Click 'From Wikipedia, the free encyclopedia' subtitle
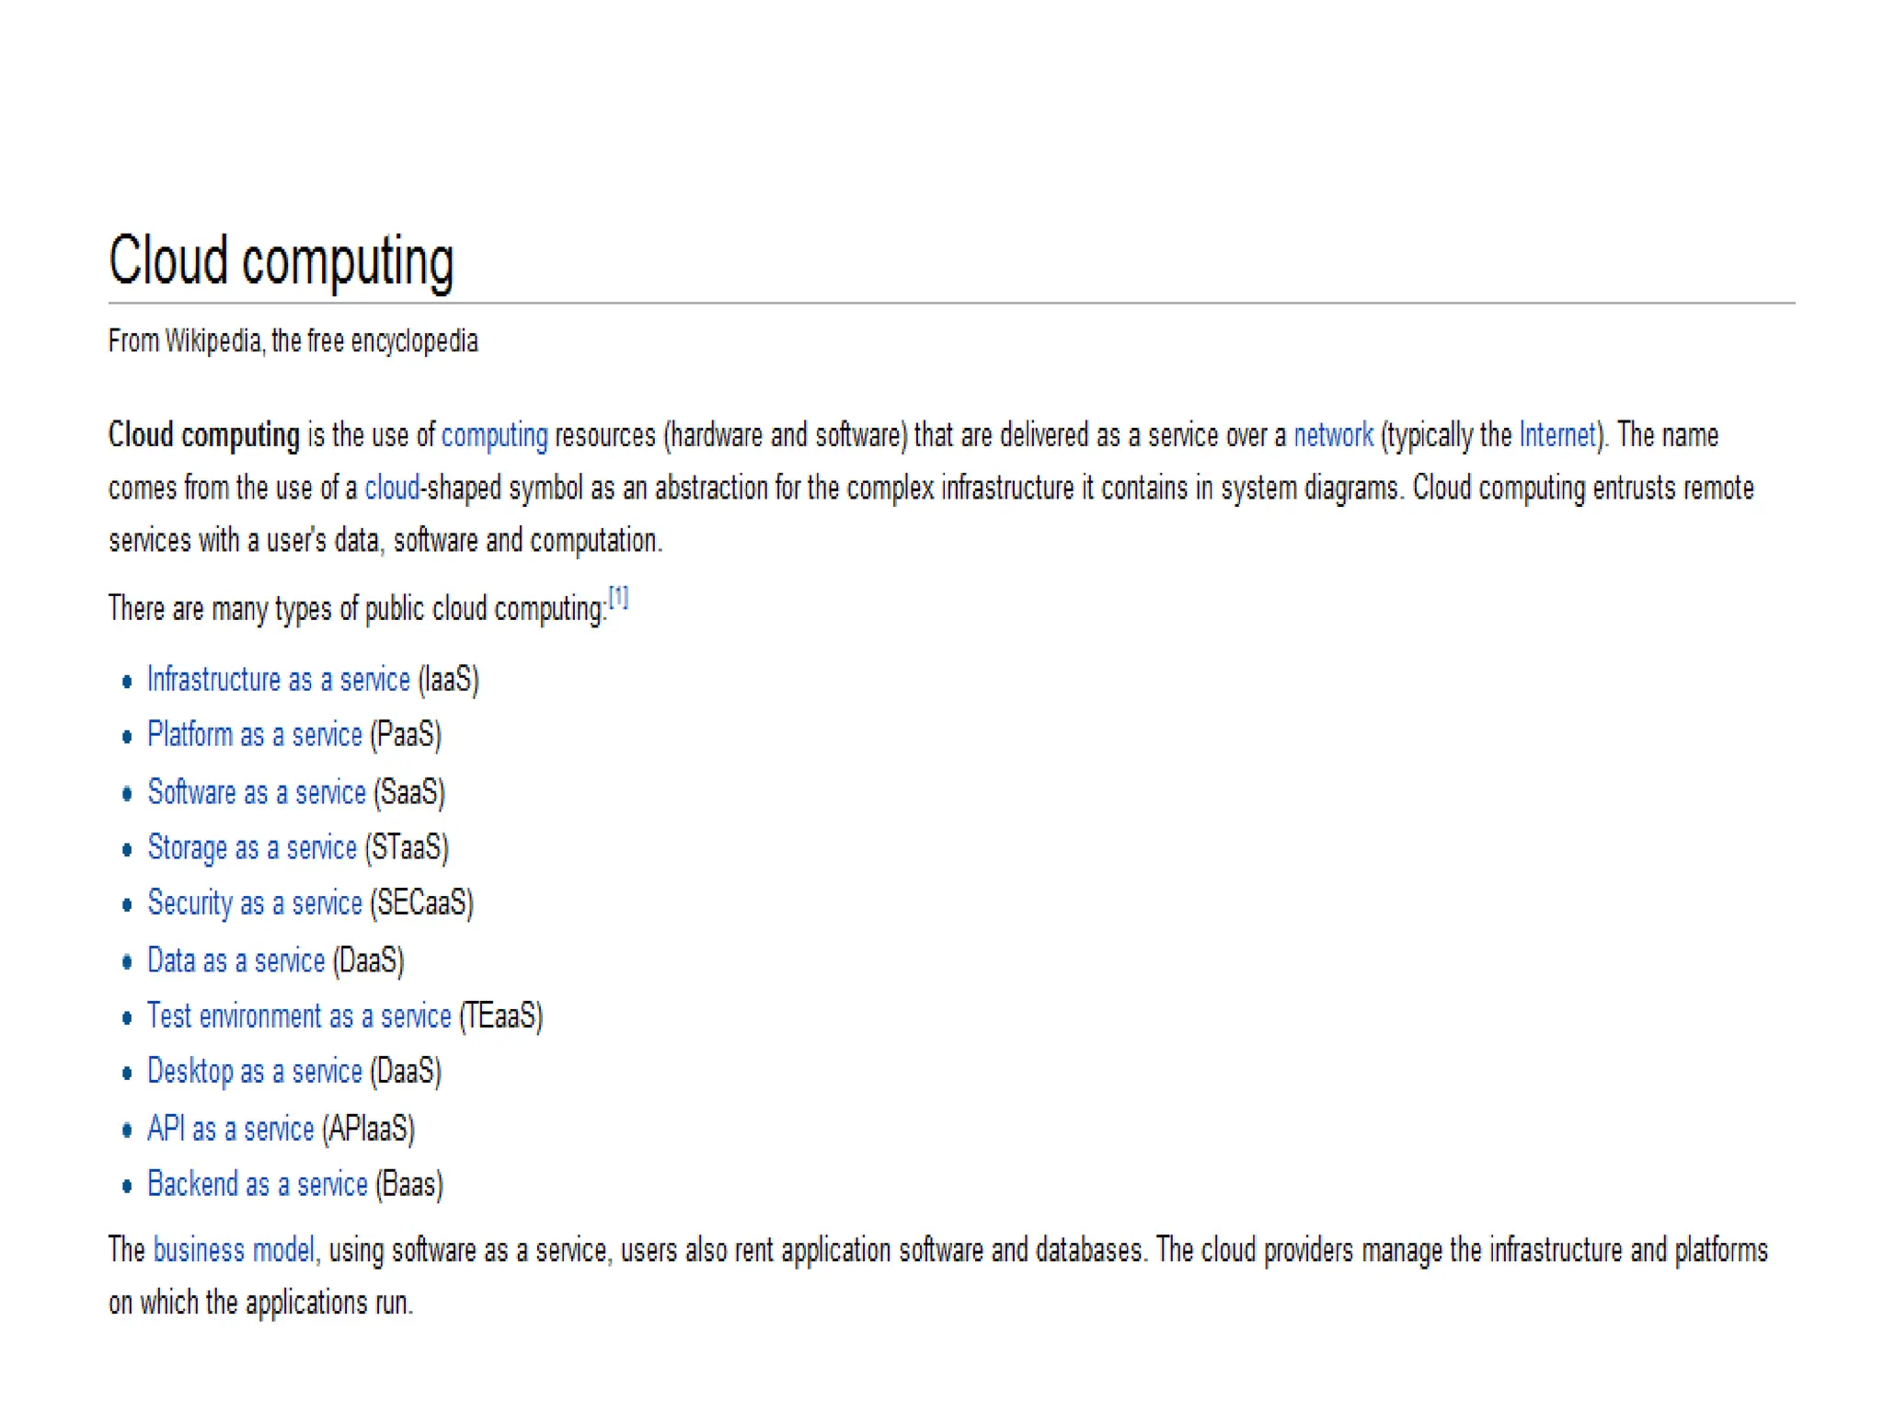This screenshot has width=1884, height=1413. [293, 341]
